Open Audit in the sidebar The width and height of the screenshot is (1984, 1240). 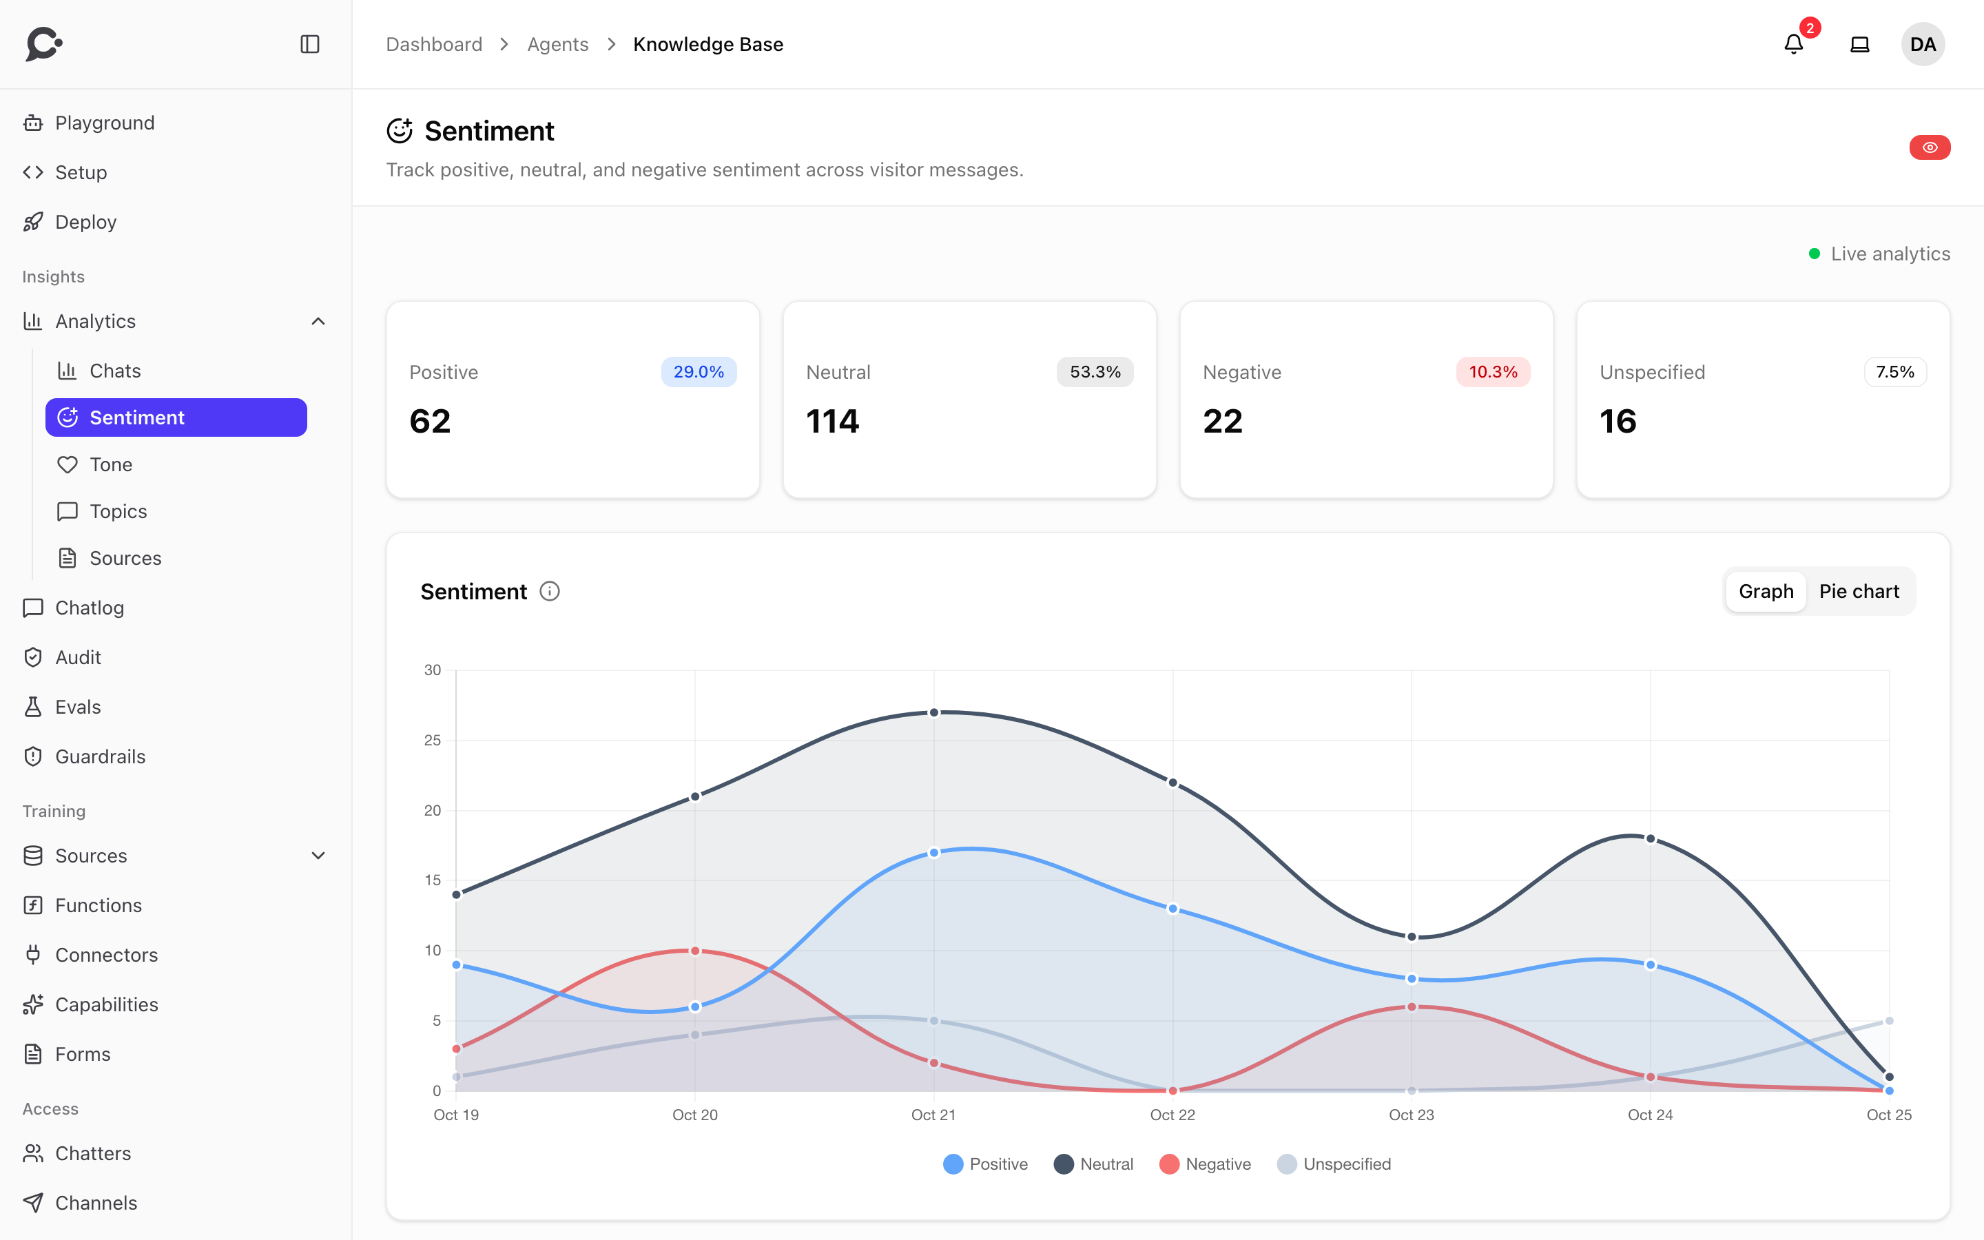[x=176, y=658]
